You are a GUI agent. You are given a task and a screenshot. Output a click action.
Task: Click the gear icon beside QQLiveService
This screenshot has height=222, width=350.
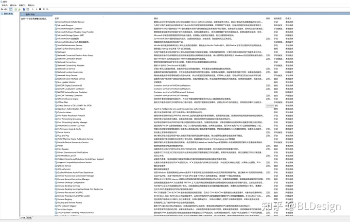coord(56,169)
